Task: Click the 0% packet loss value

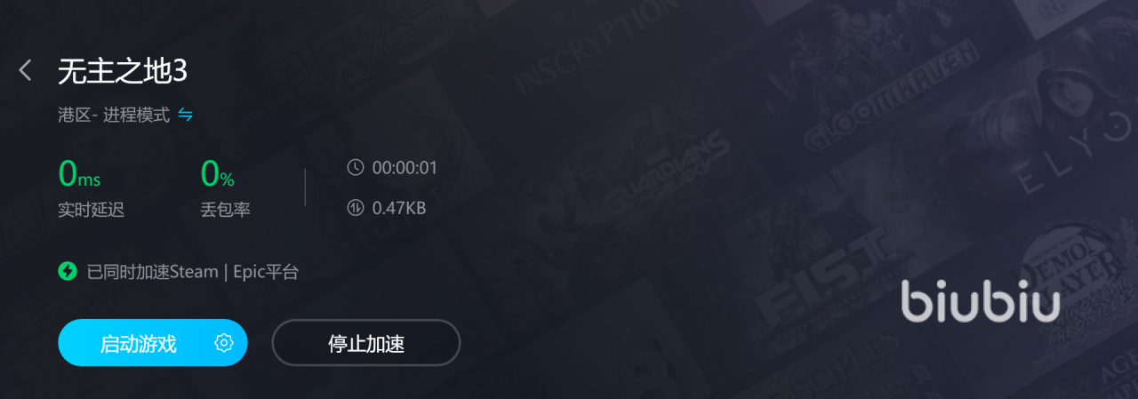Action: [x=218, y=173]
